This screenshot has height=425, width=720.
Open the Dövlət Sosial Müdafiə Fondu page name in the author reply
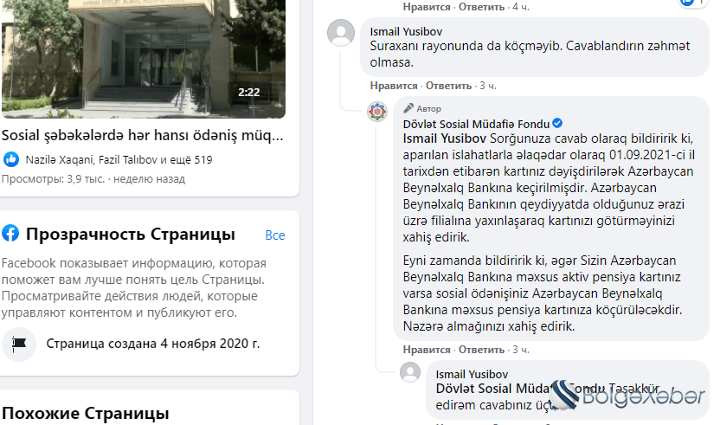click(476, 124)
